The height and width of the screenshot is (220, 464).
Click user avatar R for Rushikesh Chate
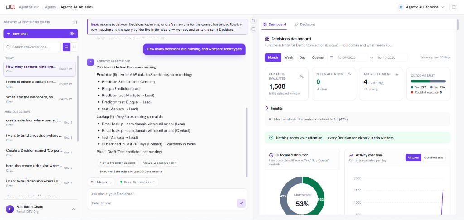pos(10,209)
